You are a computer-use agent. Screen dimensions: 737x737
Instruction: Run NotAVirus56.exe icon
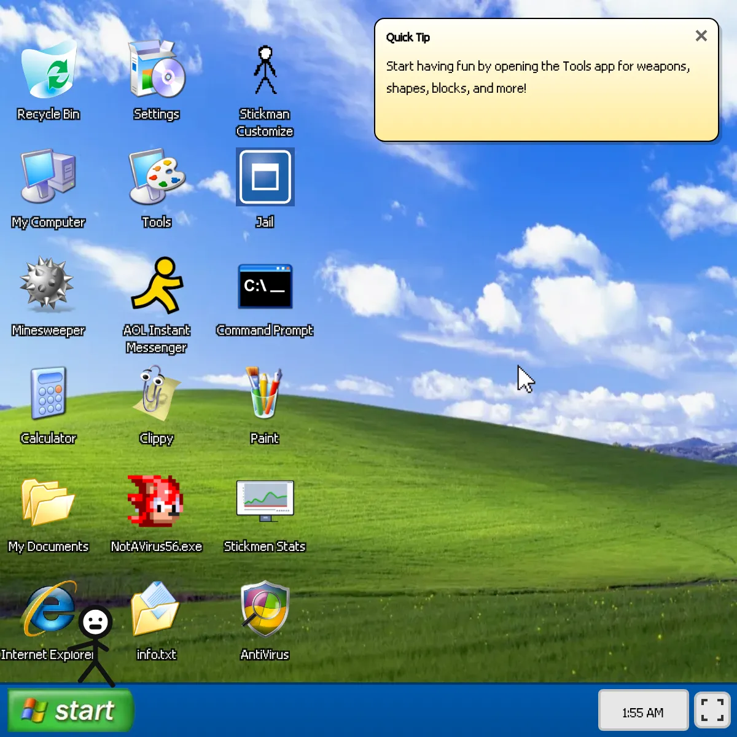(x=157, y=502)
